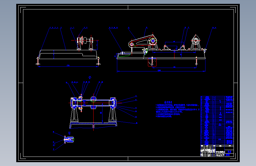Click the white title block below the parts list
This screenshot has height=166, width=256.
click(x=217, y=151)
